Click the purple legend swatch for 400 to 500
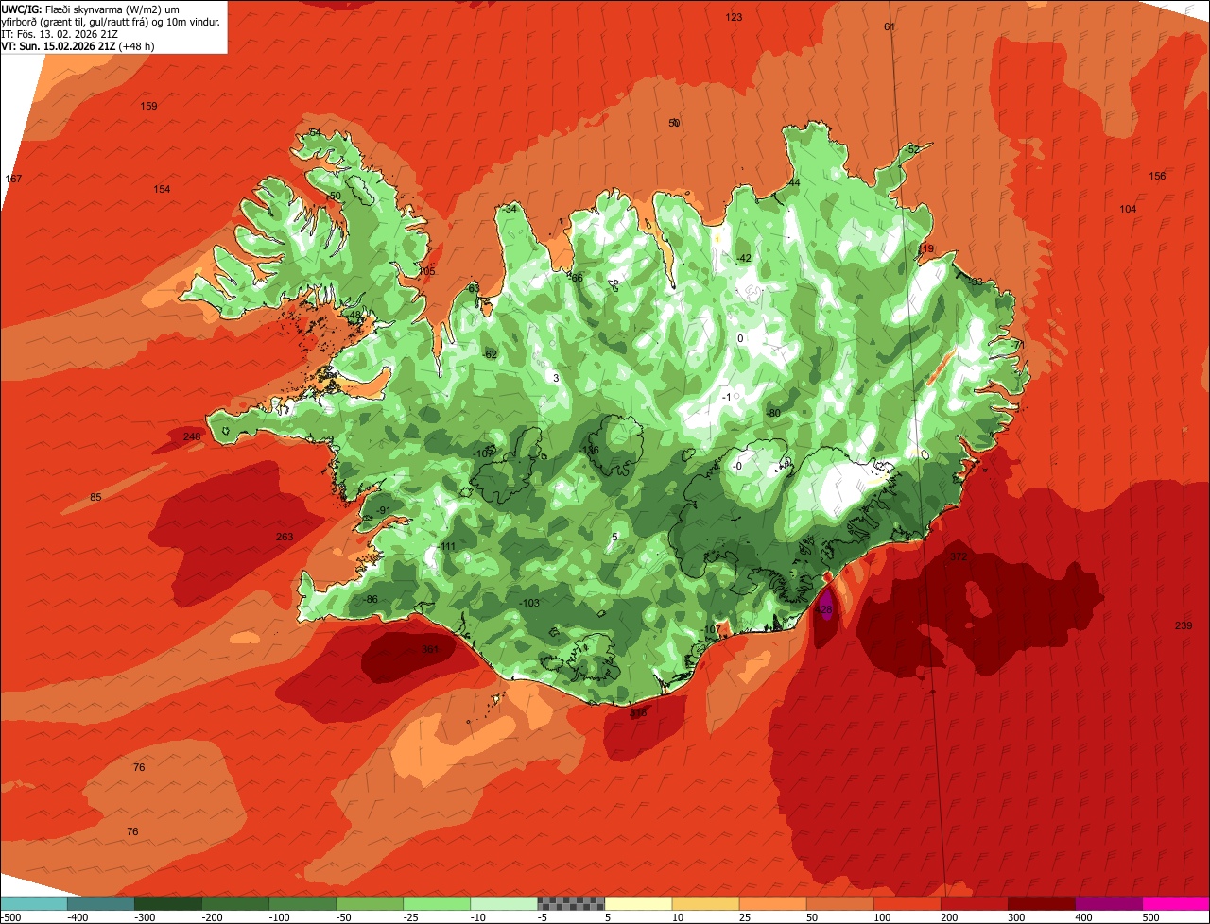Screen dimensions: 1210x924 pyautogui.click(x=1108, y=903)
